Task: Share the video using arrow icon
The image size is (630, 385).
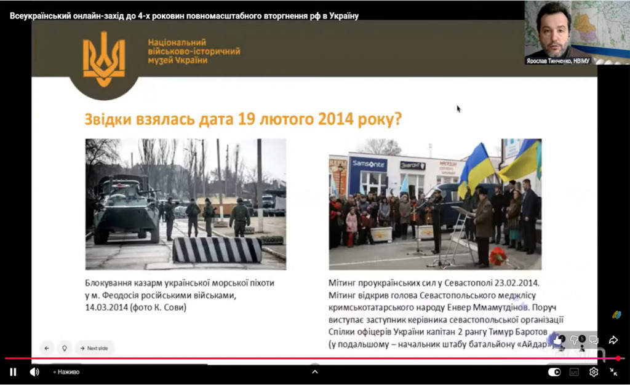Action: 613,340
